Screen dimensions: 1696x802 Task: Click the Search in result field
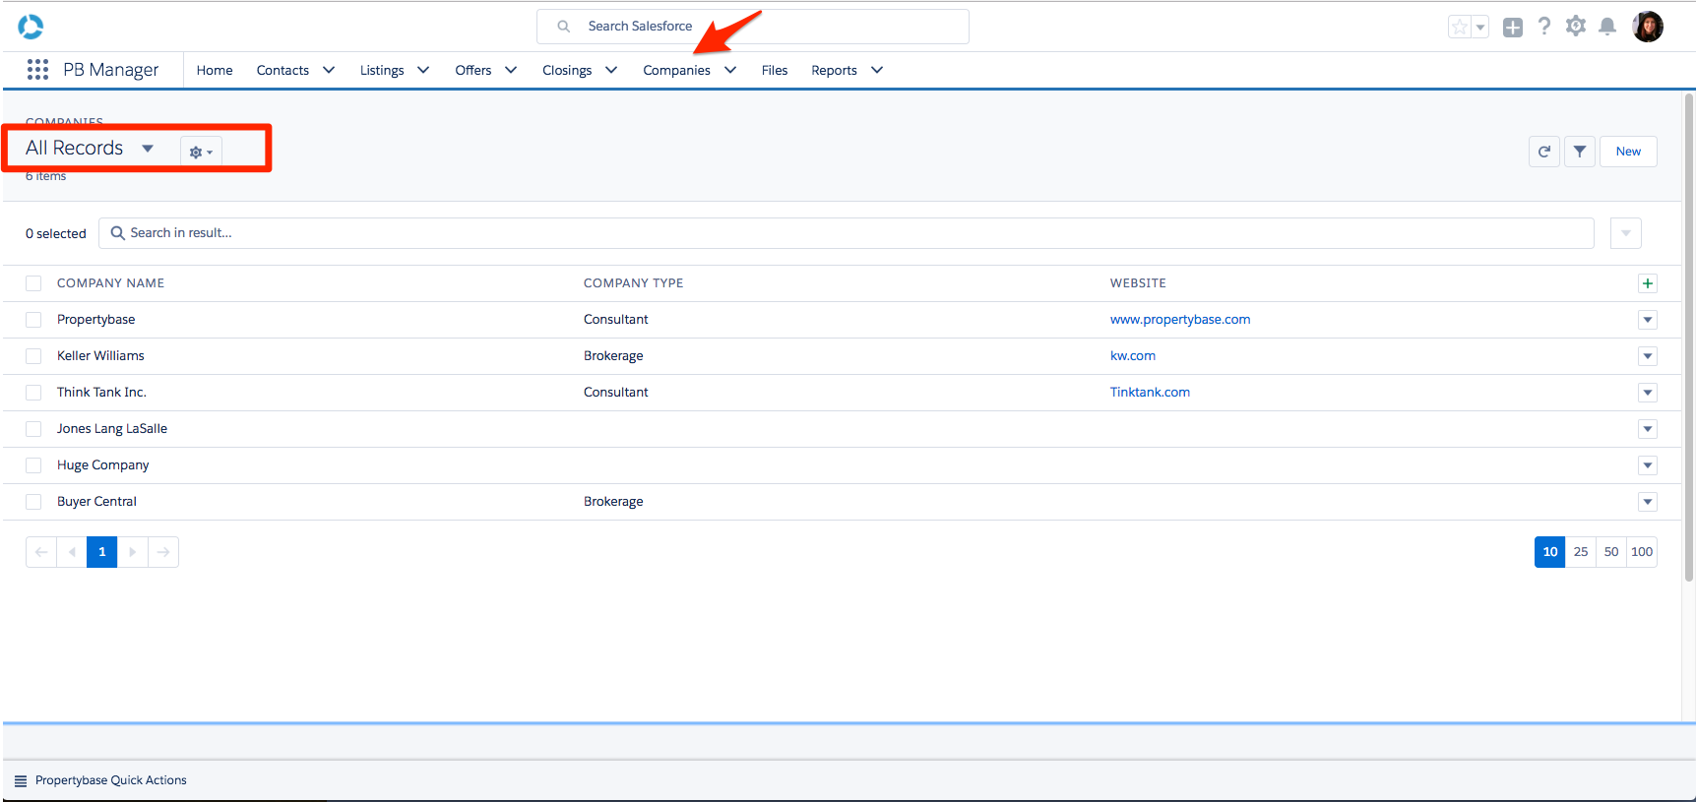point(847,233)
